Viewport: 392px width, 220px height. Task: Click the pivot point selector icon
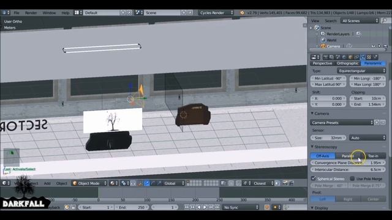(x=124, y=183)
